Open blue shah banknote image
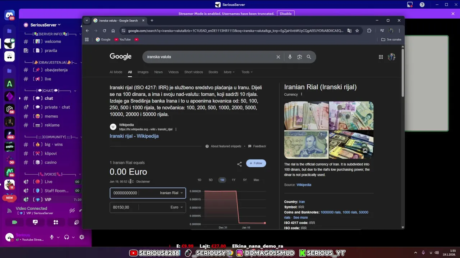The image size is (460, 258). [x=306, y=144]
